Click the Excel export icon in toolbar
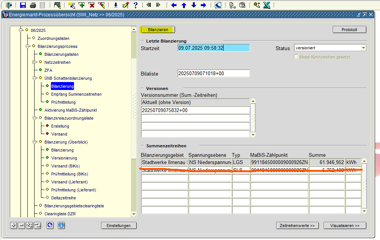The image size is (380, 240). [267, 5]
